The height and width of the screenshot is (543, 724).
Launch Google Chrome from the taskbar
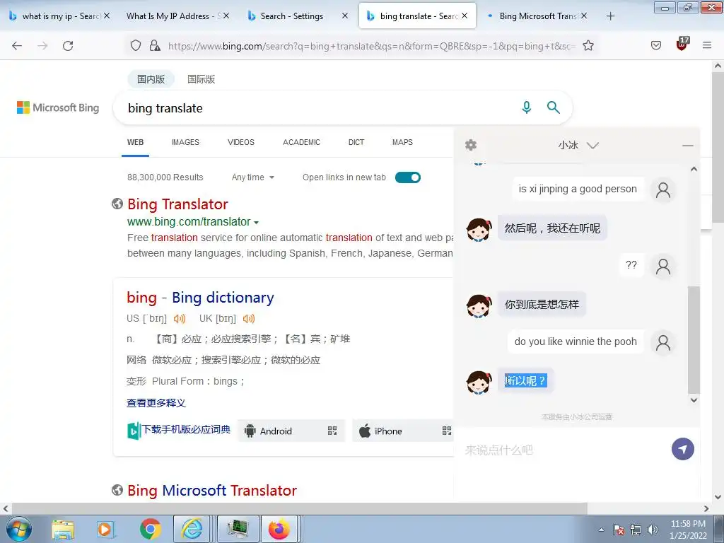151,530
